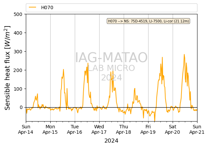Click the highest curve peak on Sat Apr-20
Viewport: 208px width, 147px height.
[x=184, y=54]
